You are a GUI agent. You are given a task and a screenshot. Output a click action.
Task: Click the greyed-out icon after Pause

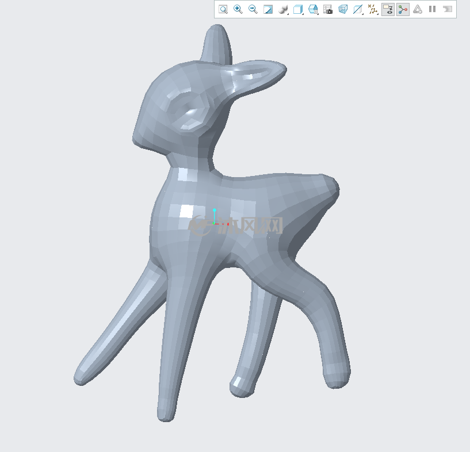click(447, 9)
